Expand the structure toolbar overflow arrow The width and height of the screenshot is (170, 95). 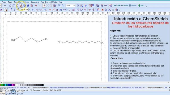click(x=120, y=11)
